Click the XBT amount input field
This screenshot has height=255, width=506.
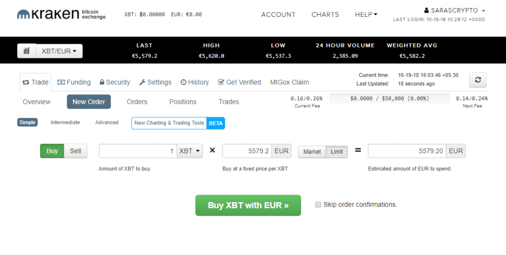point(138,151)
